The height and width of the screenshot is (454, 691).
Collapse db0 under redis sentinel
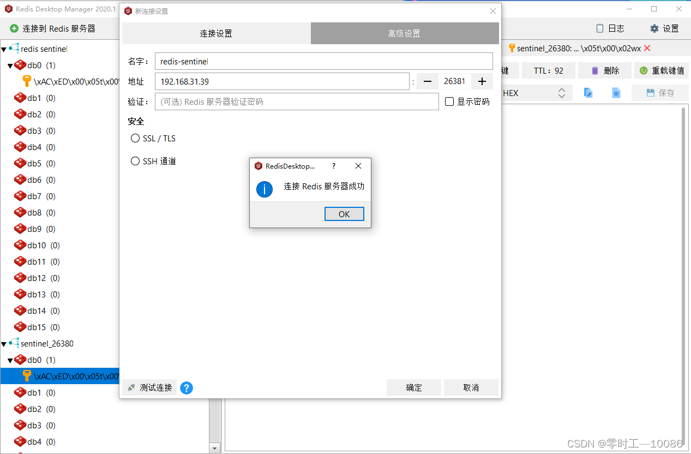(10, 65)
